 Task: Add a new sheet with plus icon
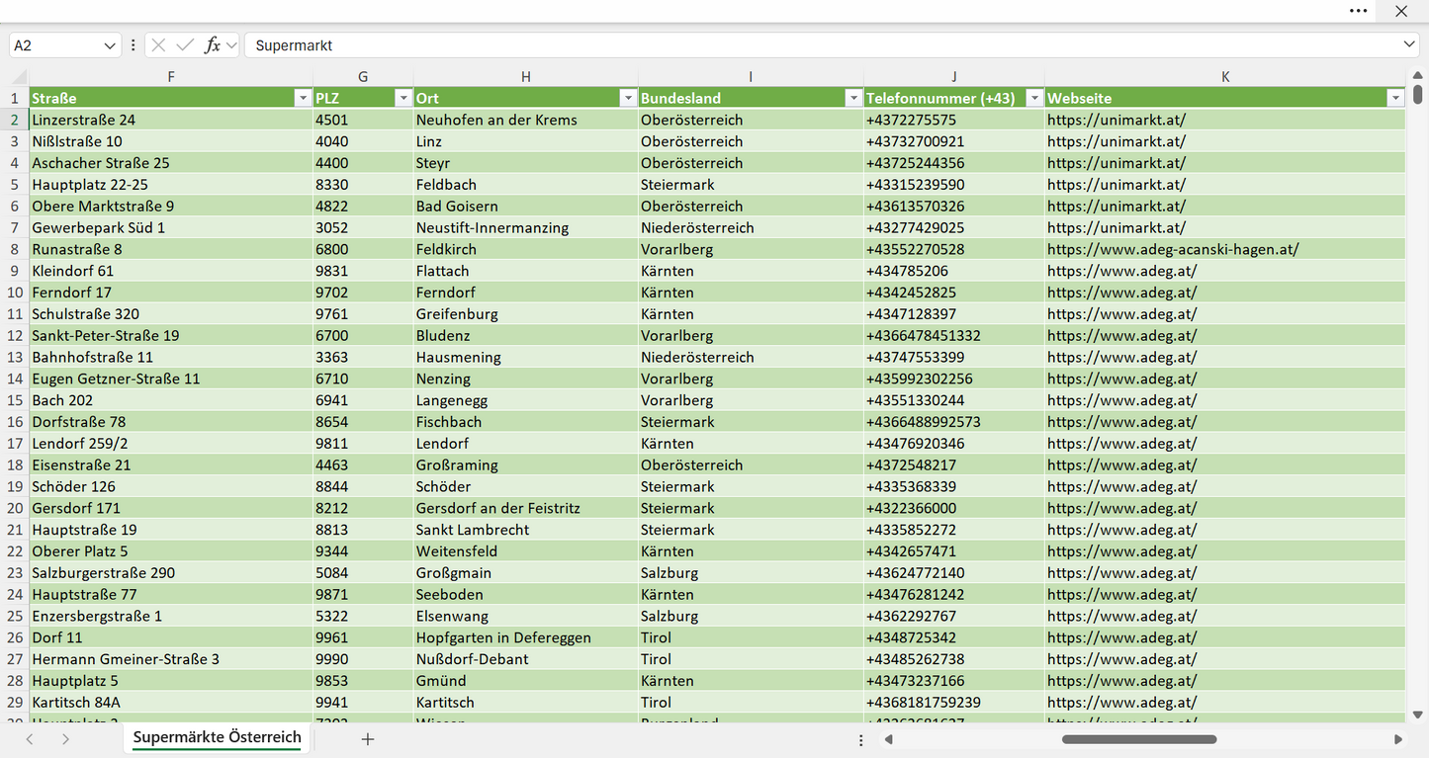click(x=368, y=739)
